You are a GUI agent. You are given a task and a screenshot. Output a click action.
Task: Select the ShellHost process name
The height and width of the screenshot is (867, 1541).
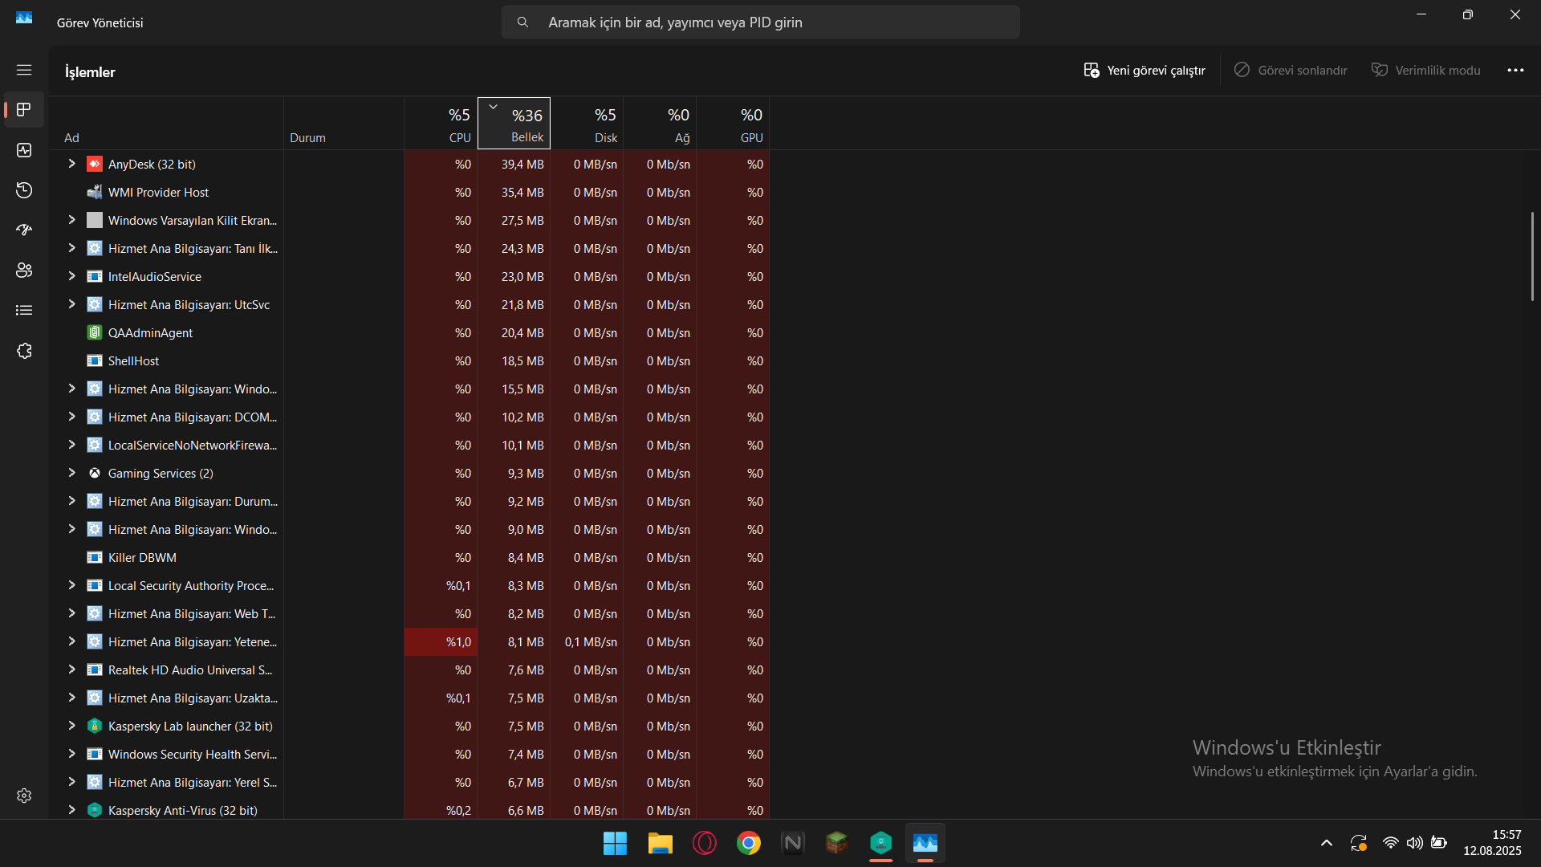tap(133, 360)
